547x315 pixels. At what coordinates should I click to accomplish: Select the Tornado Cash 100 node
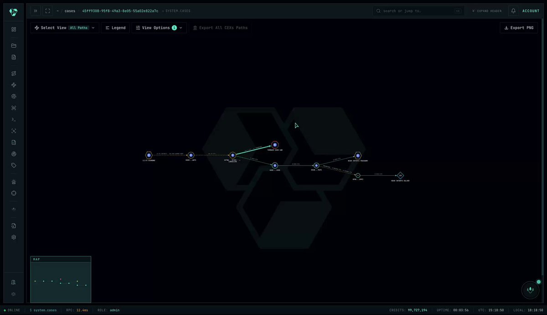tap(275, 145)
